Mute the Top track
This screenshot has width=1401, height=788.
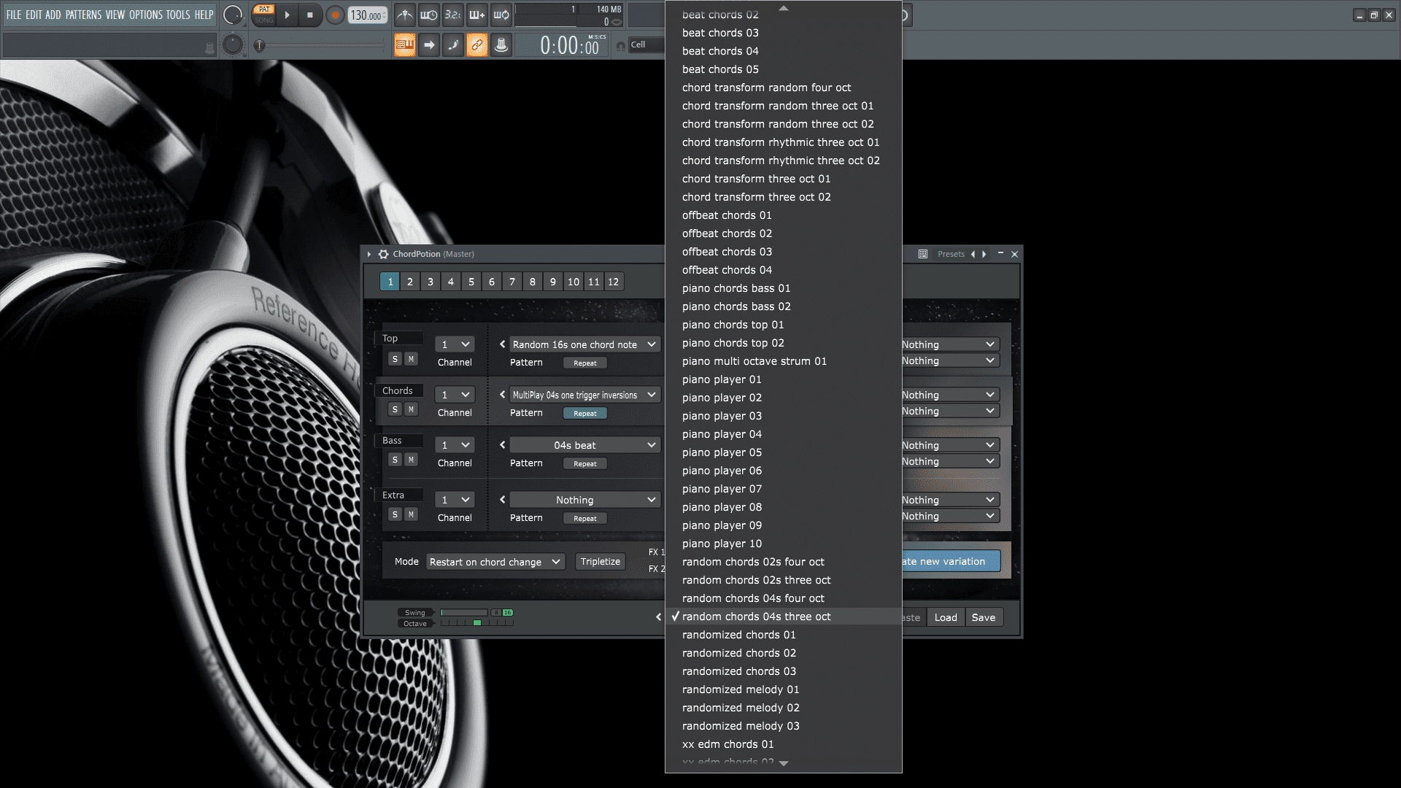411,359
